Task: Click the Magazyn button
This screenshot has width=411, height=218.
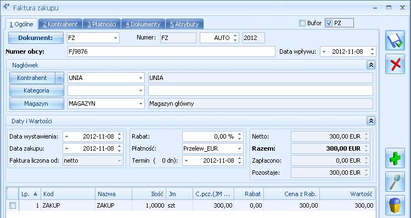Action: coord(36,104)
